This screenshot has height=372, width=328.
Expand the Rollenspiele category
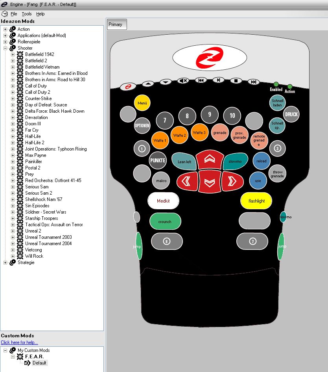coord(5,42)
